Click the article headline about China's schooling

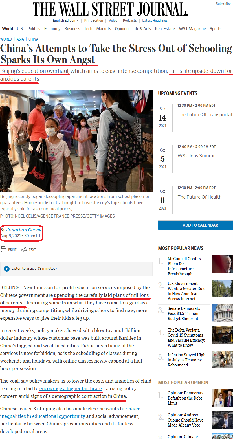(x=116, y=54)
